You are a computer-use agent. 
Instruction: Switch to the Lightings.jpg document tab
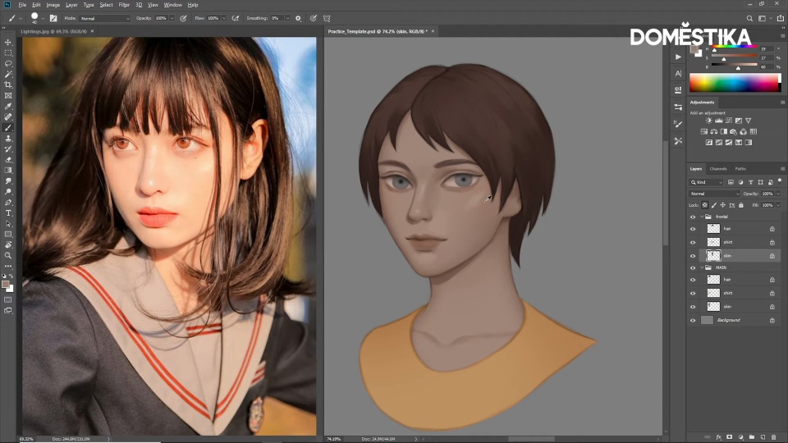click(53, 31)
